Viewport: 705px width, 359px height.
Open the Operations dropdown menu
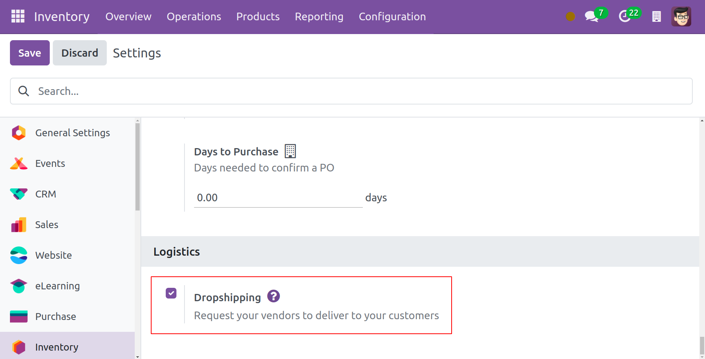pos(194,16)
